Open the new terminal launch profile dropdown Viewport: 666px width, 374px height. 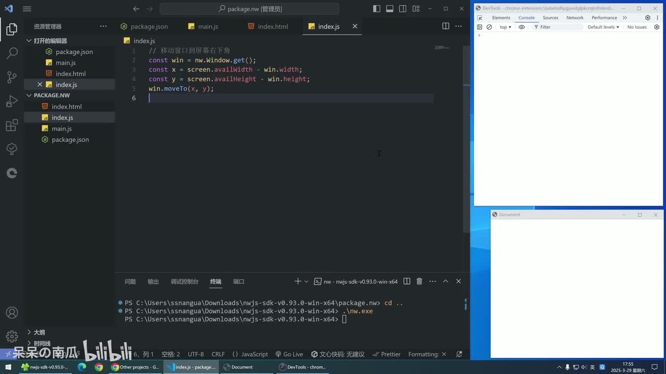(x=306, y=282)
